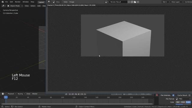The width and height of the screenshot is (192, 108).
Task: Unlink the Render Result image
Action: click(x=138, y=2)
